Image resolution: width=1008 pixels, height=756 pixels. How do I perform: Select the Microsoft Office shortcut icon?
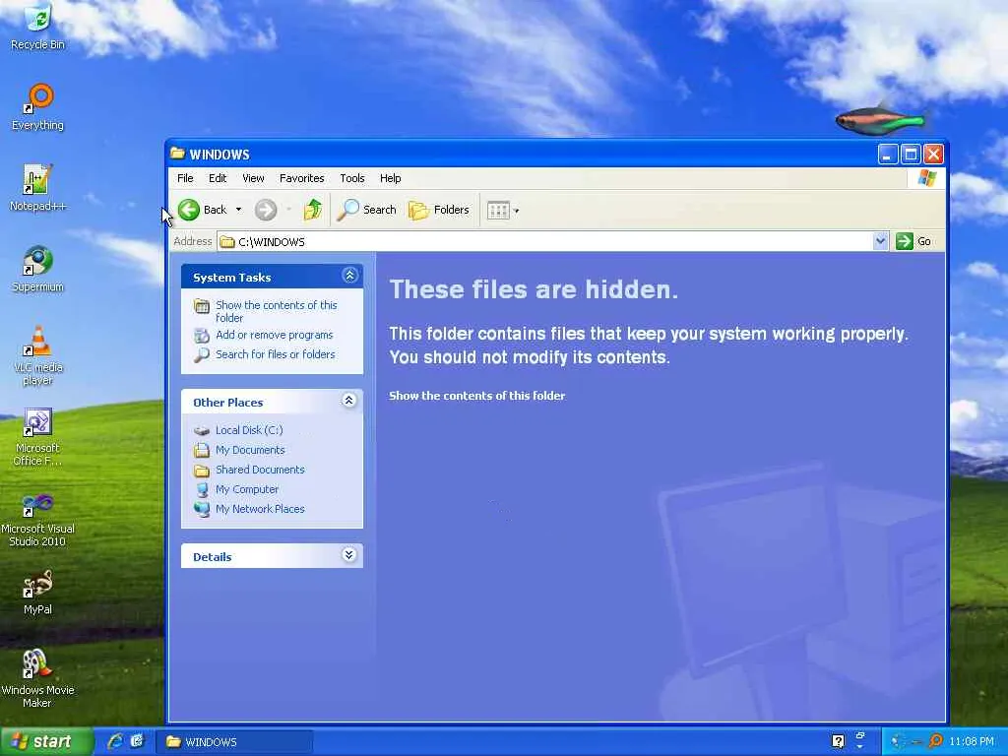pyautogui.click(x=38, y=436)
